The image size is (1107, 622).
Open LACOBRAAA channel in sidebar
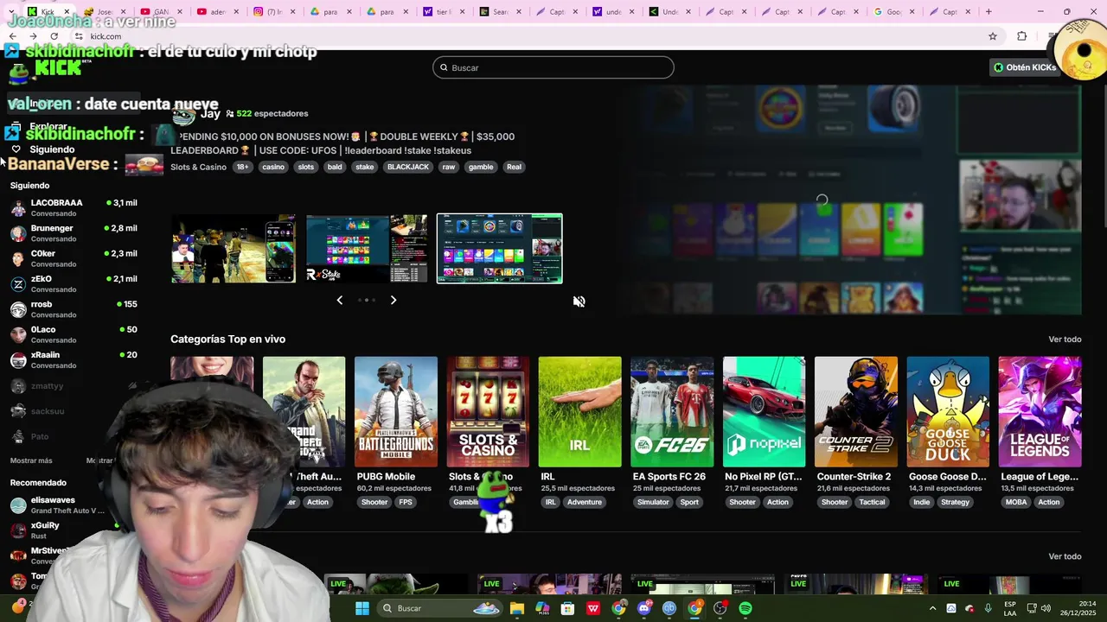pos(74,207)
